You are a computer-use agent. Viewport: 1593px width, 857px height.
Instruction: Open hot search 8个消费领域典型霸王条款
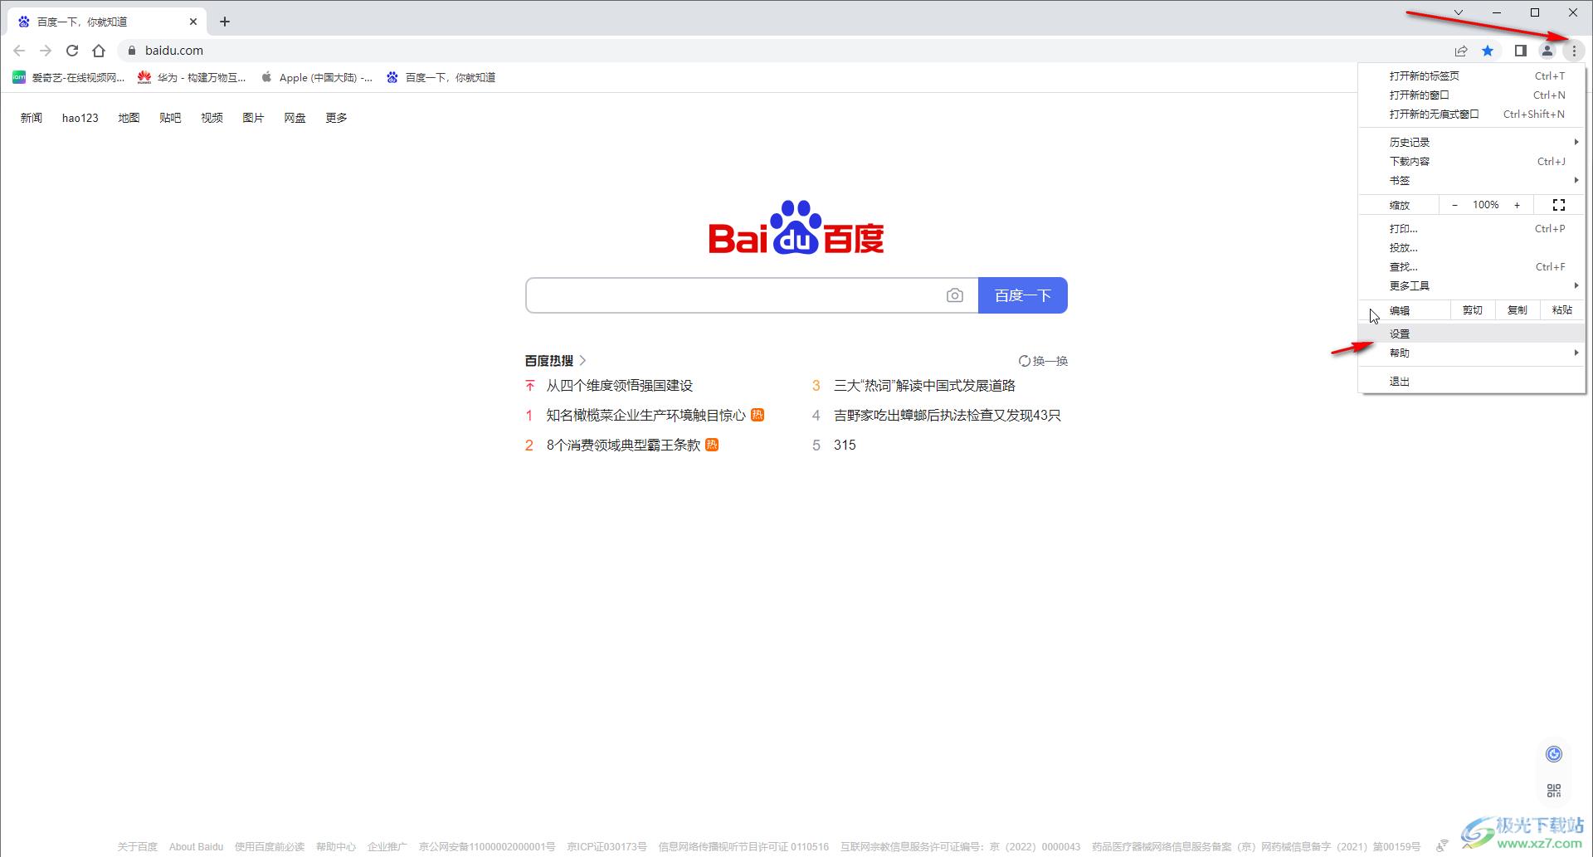coord(623,446)
